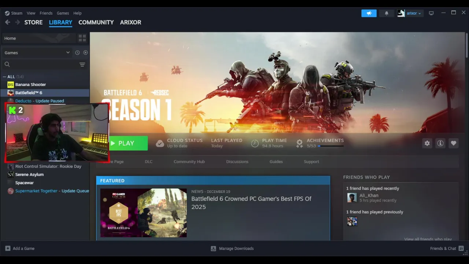Screen dimensions: 469x264
Task: Open featured news thumbnail image
Action: [x=143, y=213]
